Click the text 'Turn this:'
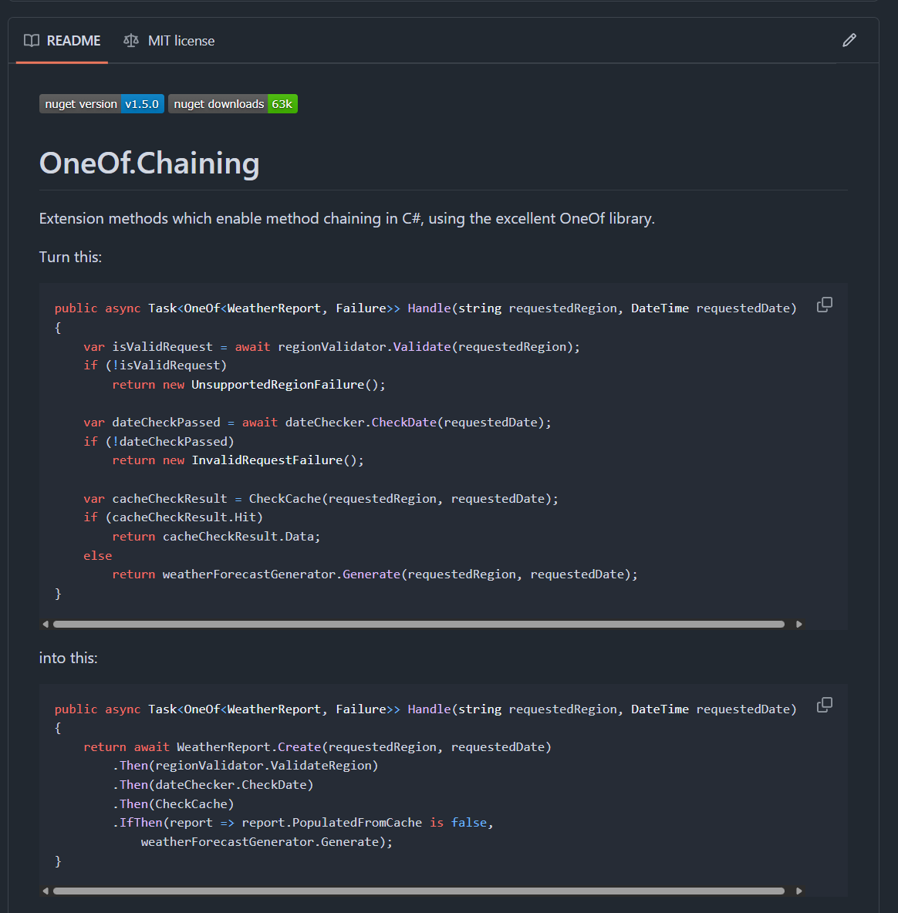Image resolution: width=898 pixels, height=913 pixels. click(70, 257)
